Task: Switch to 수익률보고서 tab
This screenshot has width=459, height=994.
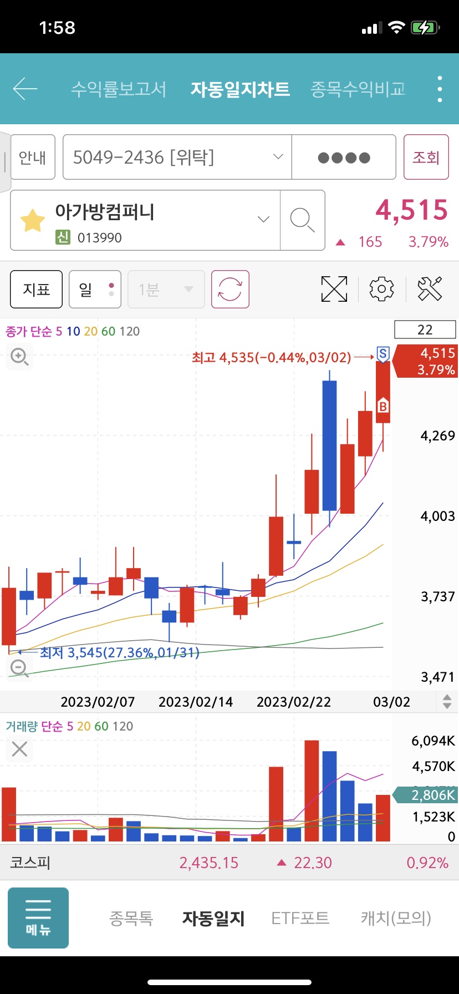Action: (x=119, y=89)
